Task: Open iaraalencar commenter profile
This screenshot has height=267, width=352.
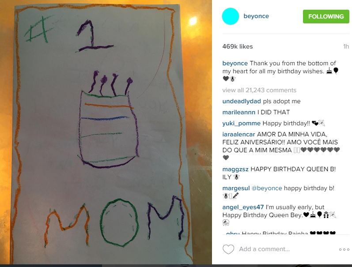Action: point(238,135)
